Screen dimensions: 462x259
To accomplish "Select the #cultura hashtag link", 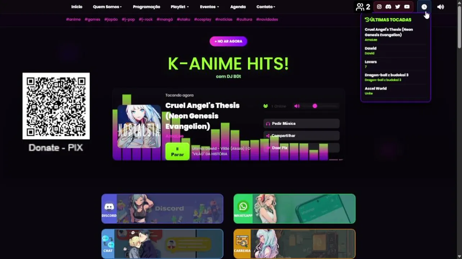I will pyautogui.click(x=244, y=19).
